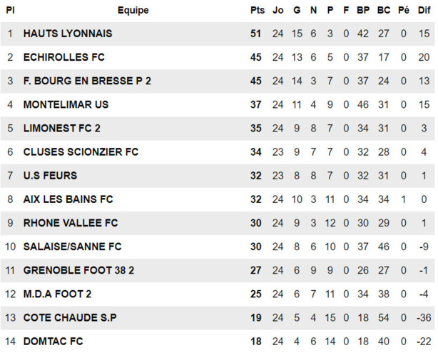
Task: Open LIMONEST FC 2 team entry
Action: (x=61, y=128)
